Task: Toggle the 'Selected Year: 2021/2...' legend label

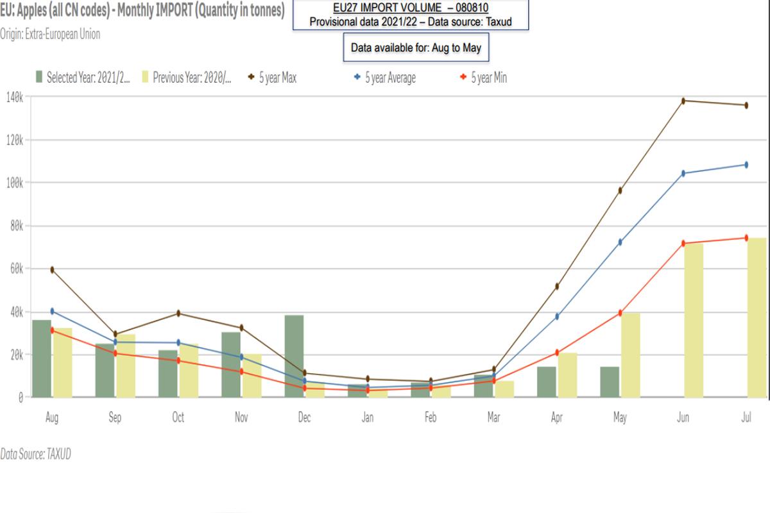Action: coord(89,78)
